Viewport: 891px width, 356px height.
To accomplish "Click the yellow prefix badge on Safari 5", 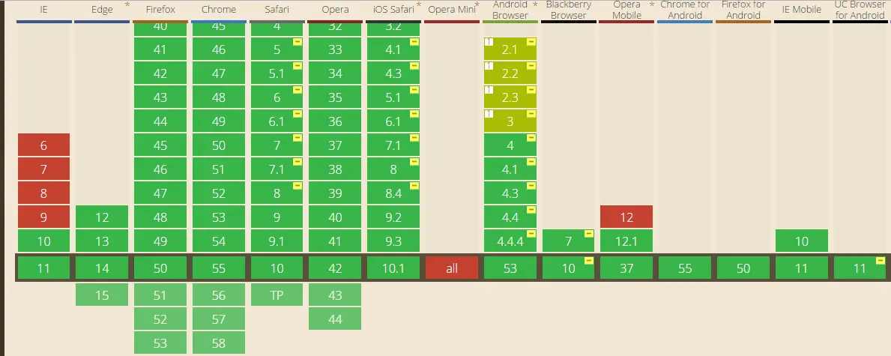I will [297, 42].
